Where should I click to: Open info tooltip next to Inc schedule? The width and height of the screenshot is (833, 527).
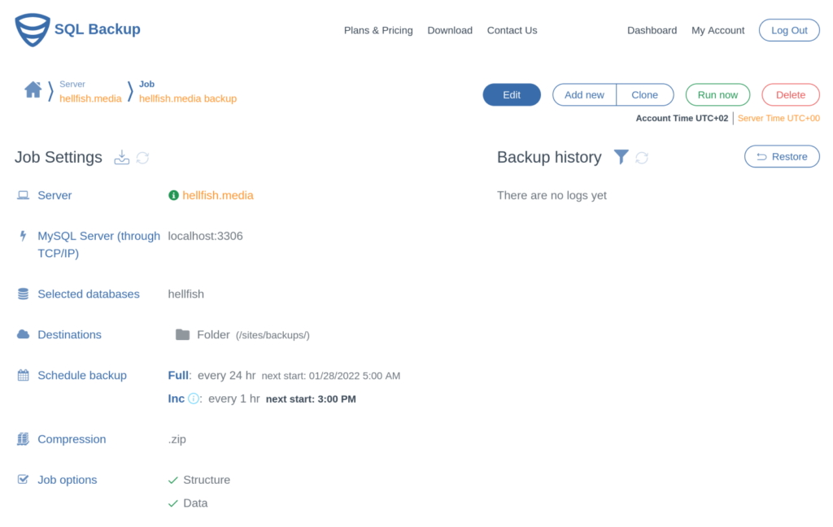192,399
